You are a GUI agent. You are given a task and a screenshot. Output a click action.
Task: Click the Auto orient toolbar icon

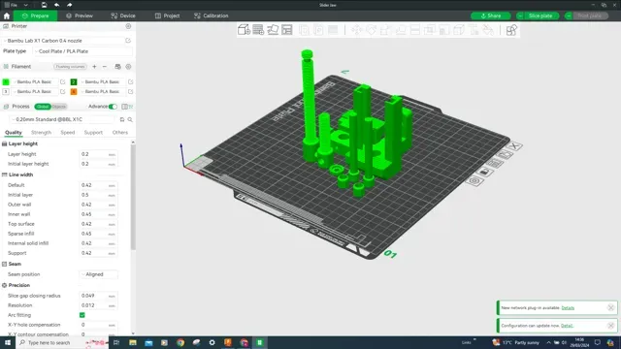[x=273, y=30]
